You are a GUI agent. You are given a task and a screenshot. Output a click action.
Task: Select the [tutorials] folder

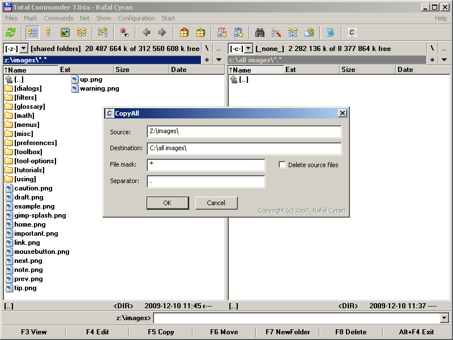(x=25, y=170)
